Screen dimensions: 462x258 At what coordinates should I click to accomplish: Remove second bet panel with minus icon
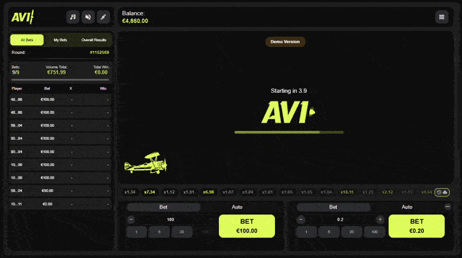click(447, 207)
